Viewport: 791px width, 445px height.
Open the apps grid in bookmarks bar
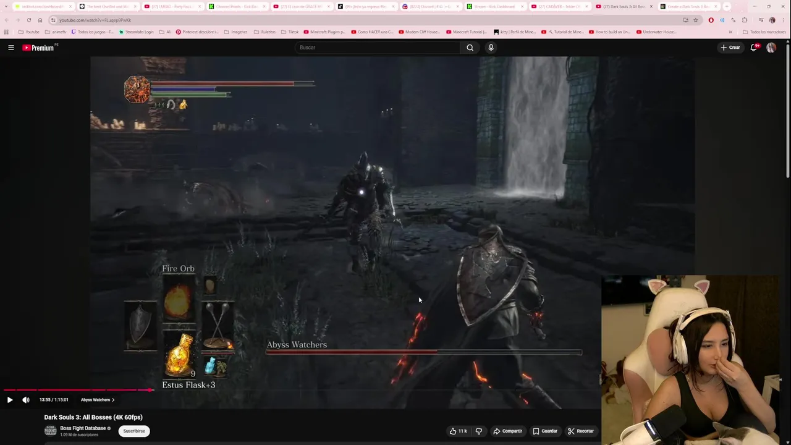tap(6, 32)
